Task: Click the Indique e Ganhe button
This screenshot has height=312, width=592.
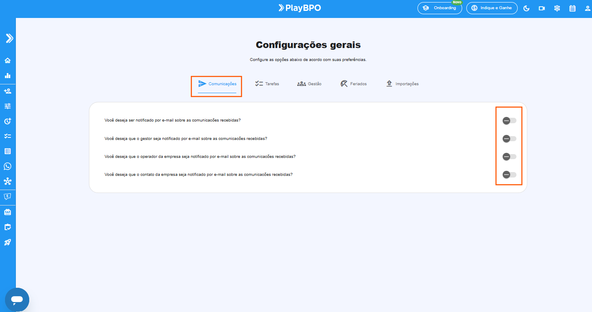Action: 491,8
